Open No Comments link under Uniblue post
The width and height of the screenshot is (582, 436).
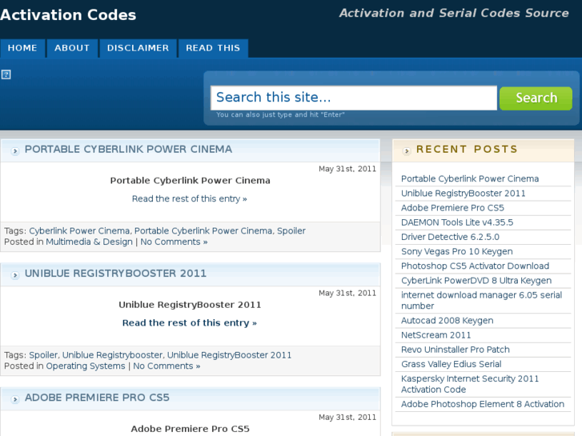(x=167, y=366)
